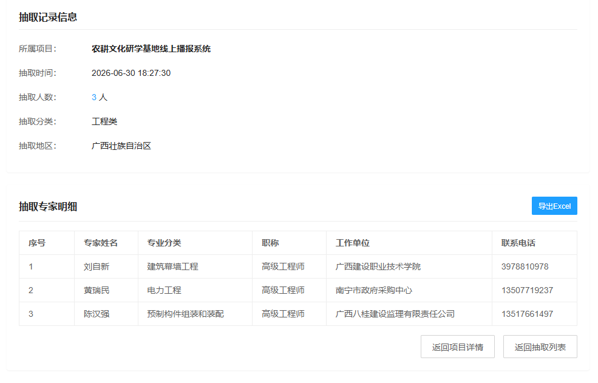Viewport: 598px width, 383px height.
Task: Click the 建筑幕墙工程 specialty cell
Action: 173,266
